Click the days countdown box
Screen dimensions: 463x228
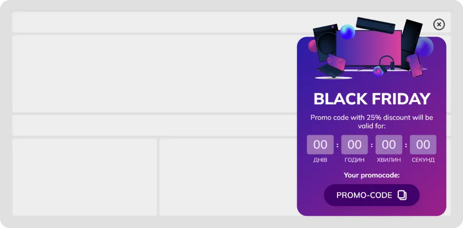pyautogui.click(x=320, y=145)
